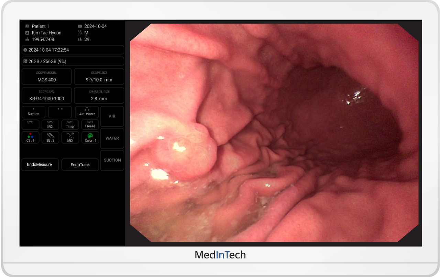Click the birth date icon
The image size is (440, 277).
(27, 39)
